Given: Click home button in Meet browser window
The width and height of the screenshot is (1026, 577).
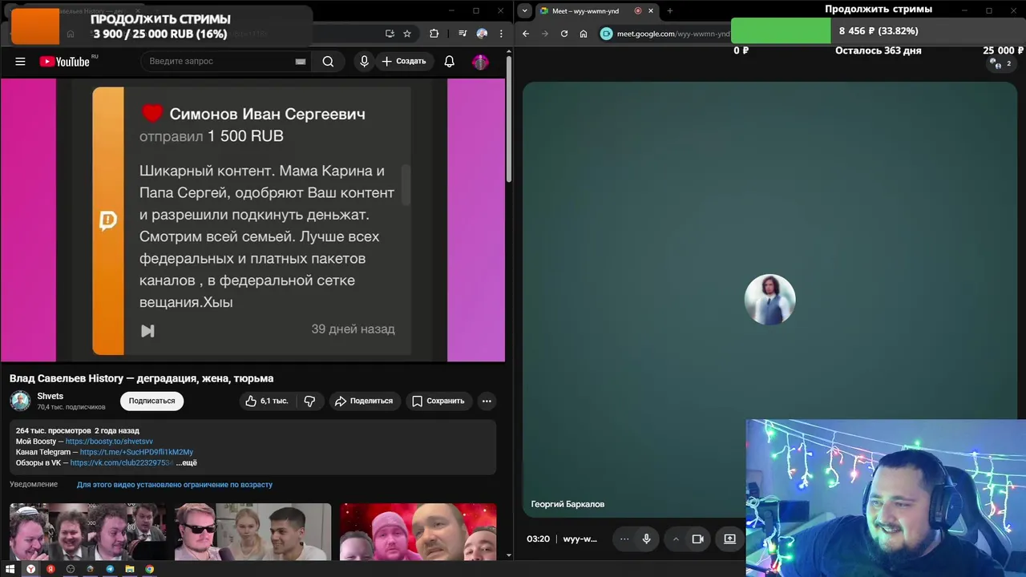Looking at the screenshot, I should 584,34.
